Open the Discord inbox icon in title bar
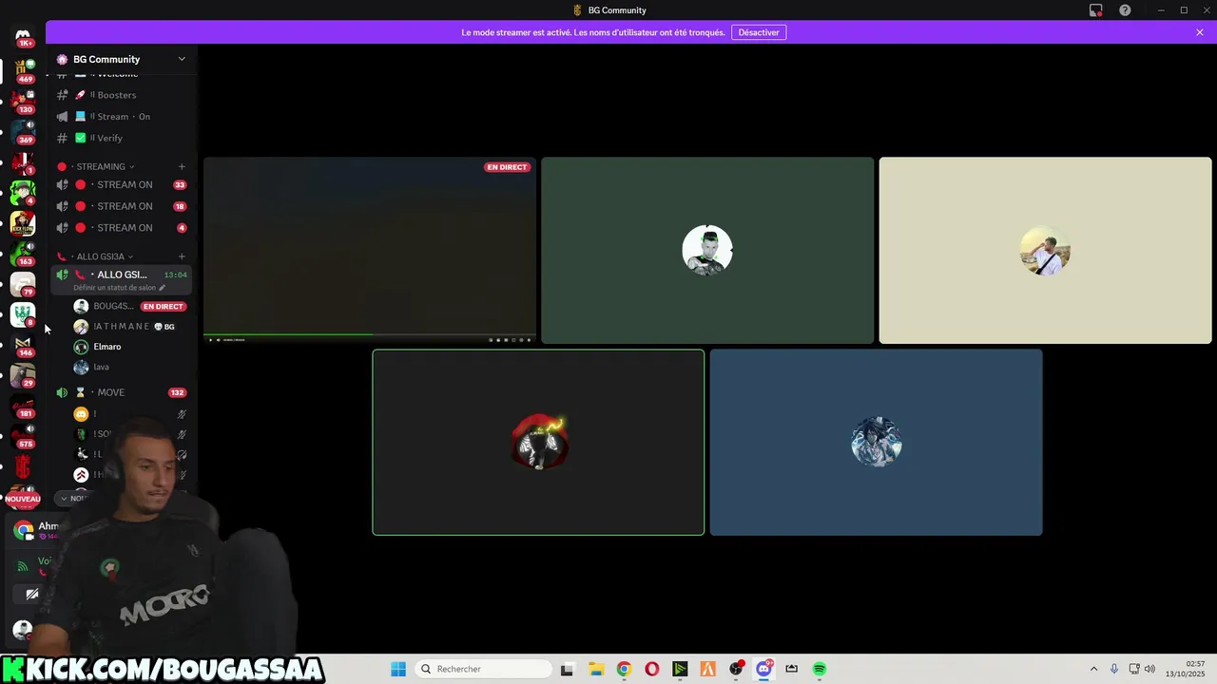 pos(1095,10)
